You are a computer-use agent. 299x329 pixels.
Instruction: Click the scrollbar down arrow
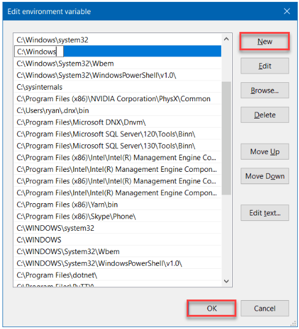coord(226,281)
